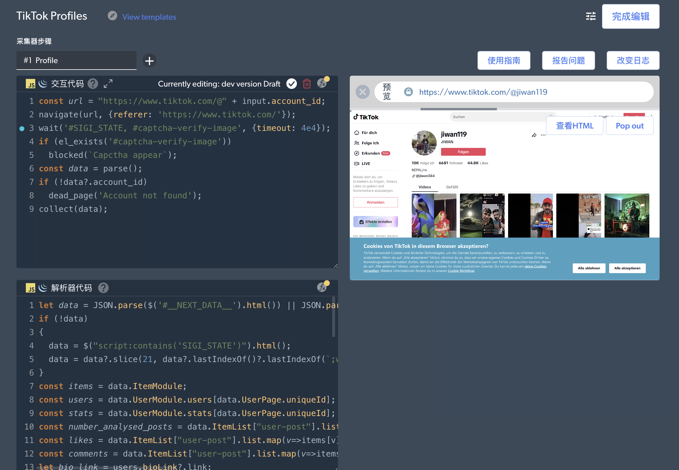Click 报告问题 to report an issue

[568, 61]
